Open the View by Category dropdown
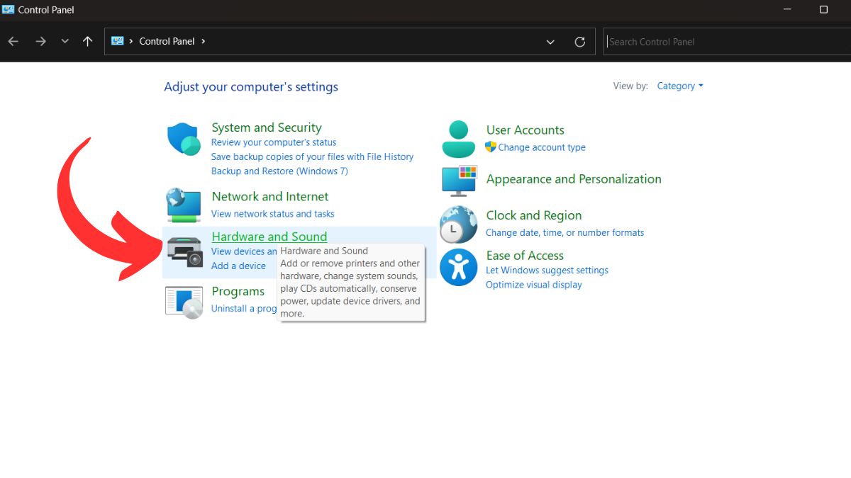The image size is (851, 478). (x=680, y=86)
